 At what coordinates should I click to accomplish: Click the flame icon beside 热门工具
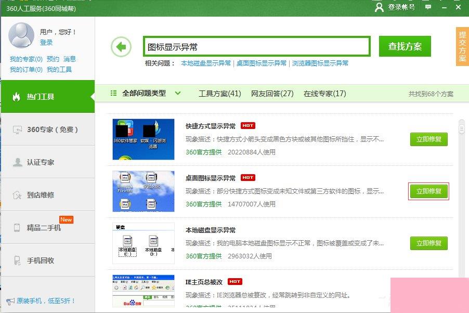pos(17,96)
